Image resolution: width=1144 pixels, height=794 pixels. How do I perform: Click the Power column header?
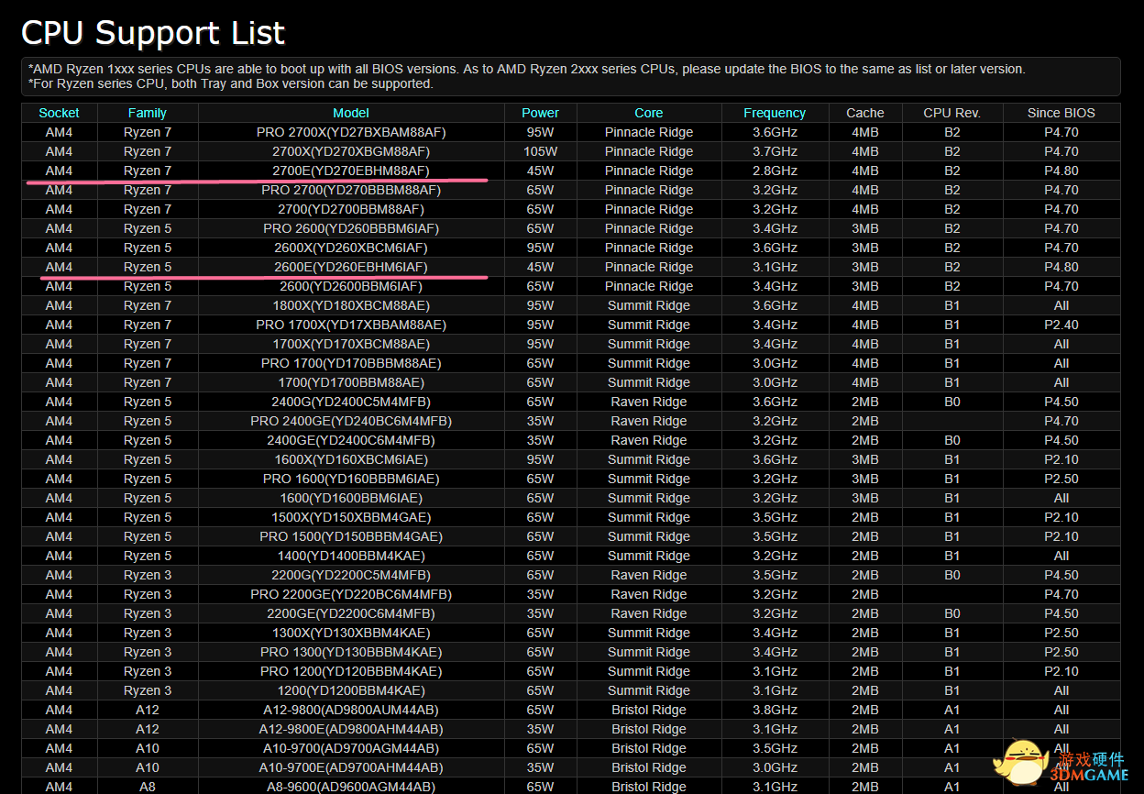(540, 113)
